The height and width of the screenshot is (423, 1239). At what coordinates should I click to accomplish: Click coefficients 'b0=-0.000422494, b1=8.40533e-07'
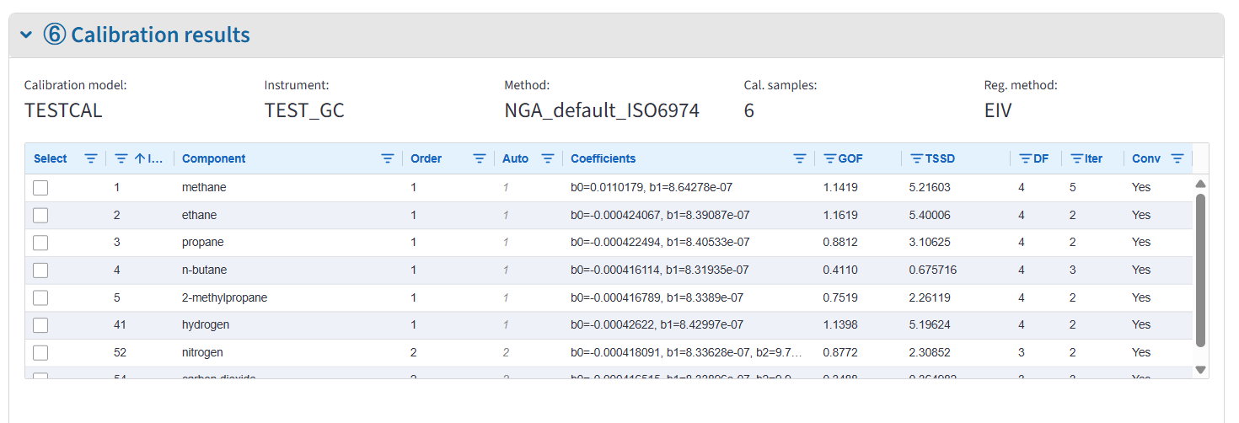pos(660,243)
